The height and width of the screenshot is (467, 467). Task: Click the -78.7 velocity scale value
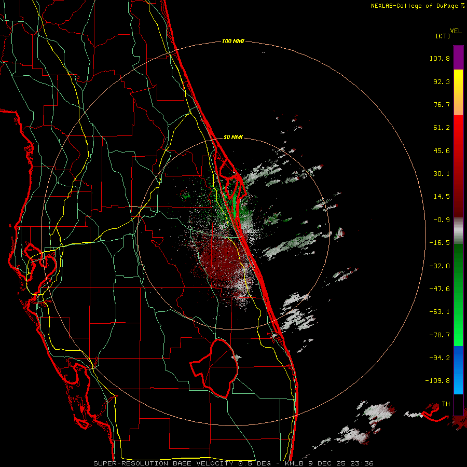[439, 335]
